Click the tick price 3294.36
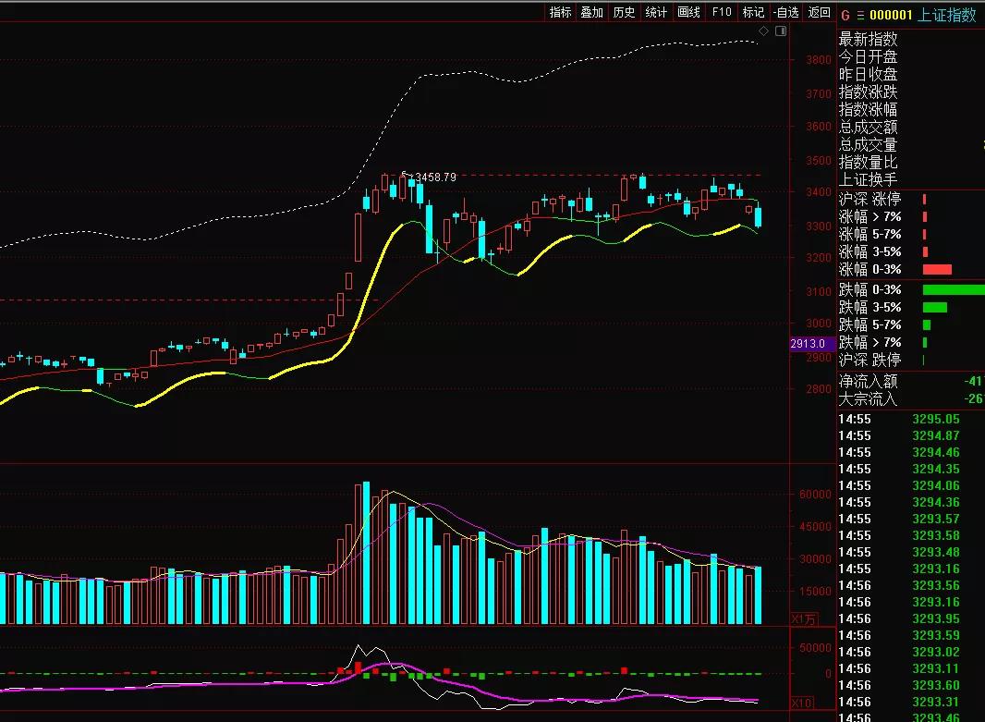 [x=936, y=502]
